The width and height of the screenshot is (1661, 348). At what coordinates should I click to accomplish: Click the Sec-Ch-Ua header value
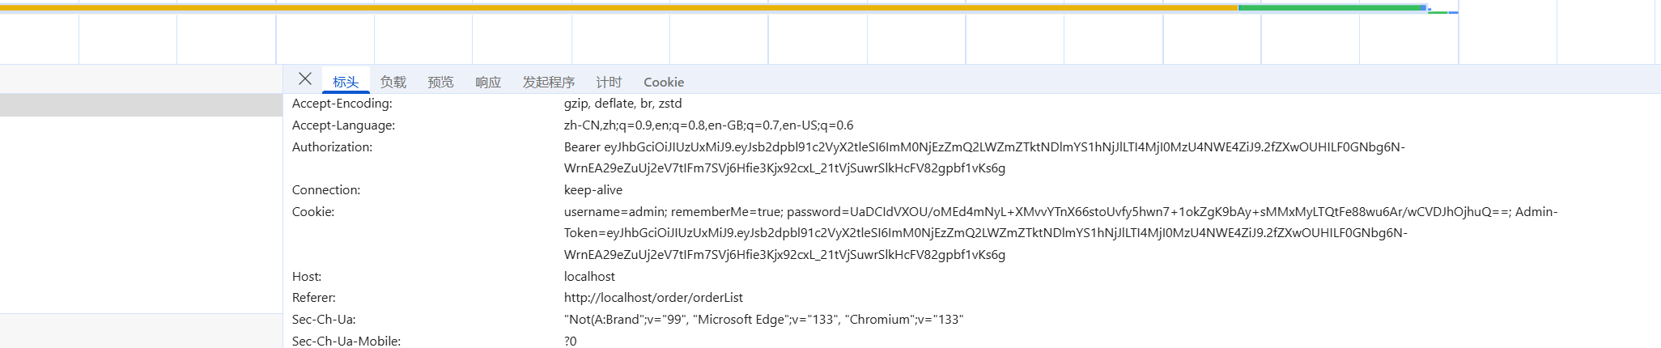(763, 320)
